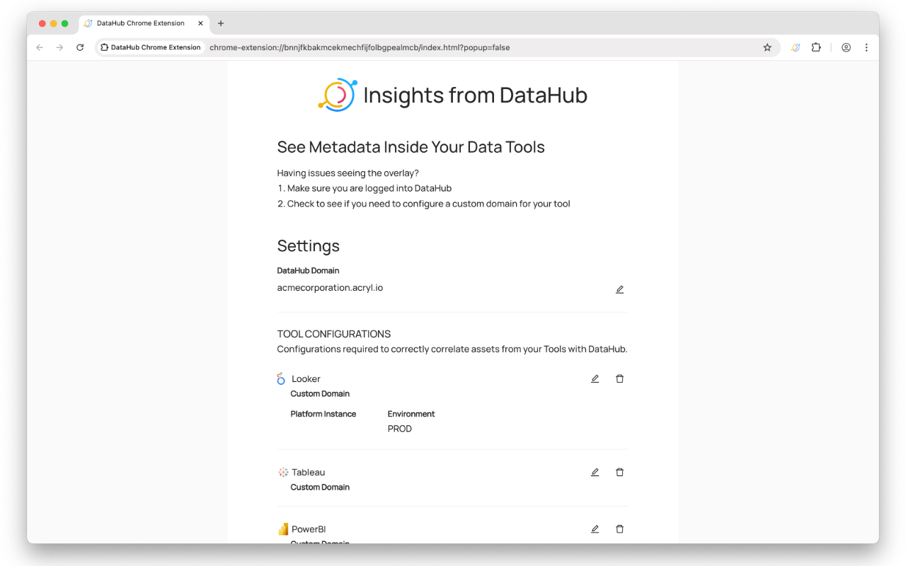Edit the Tableau configuration

[595, 472]
